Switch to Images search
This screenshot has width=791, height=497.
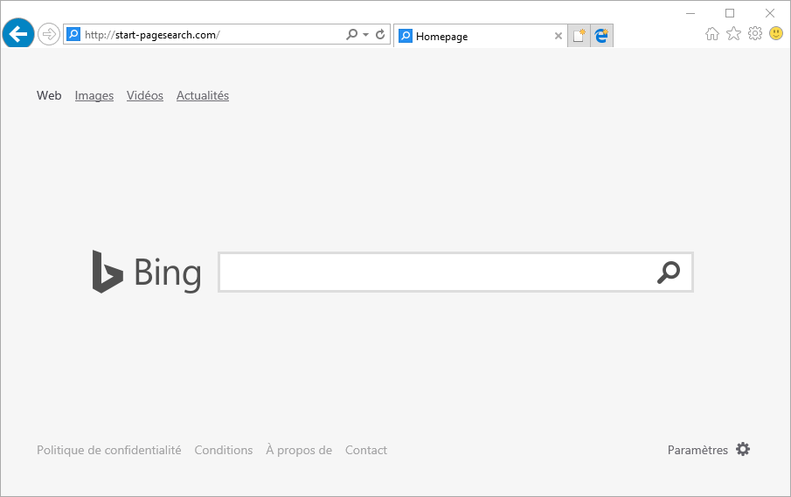(x=94, y=96)
